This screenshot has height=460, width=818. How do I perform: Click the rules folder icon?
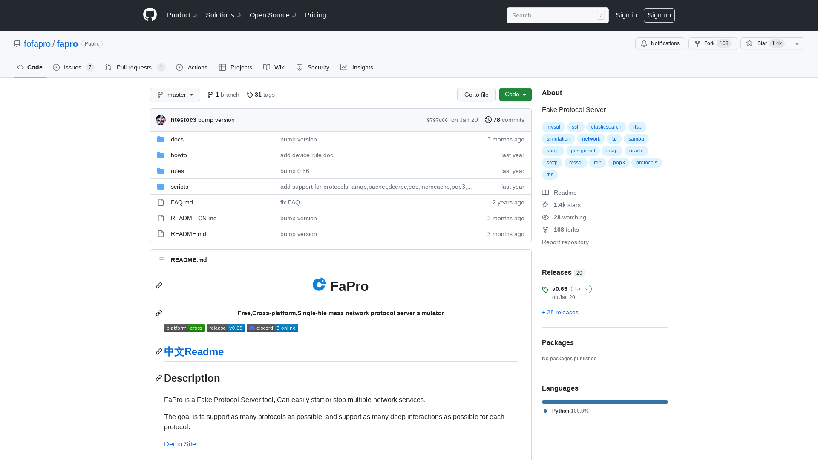pyautogui.click(x=161, y=171)
